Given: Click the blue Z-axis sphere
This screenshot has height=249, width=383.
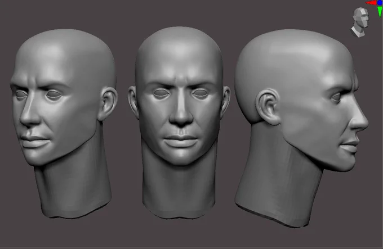Looking at the screenshot, I should click(x=380, y=2).
